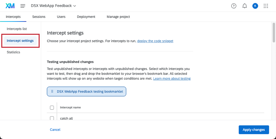276x139 pixels.
Task: Toggle the select-all intercepts checkbox
Action: [52, 107]
